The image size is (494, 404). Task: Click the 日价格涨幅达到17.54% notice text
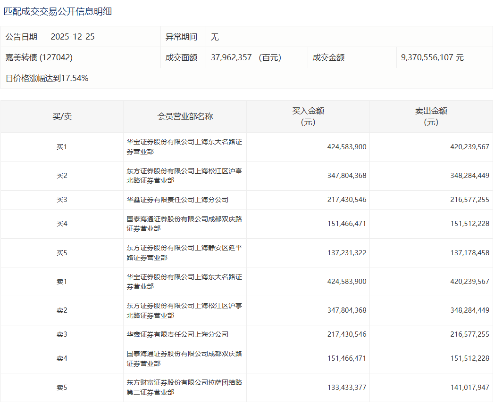point(47,78)
